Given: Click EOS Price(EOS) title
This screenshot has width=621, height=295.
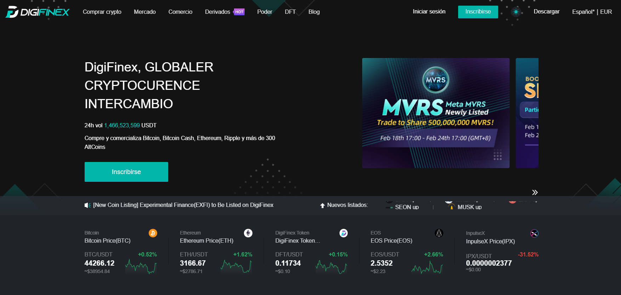Looking at the screenshot, I should (x=392, y=241).
